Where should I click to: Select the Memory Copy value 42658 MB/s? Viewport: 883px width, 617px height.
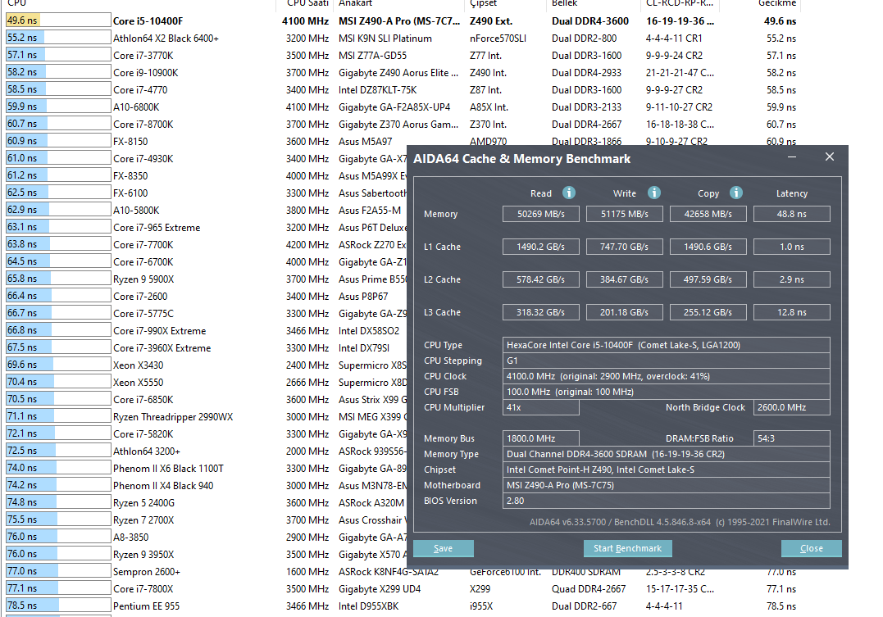pyautogui.click(x=708, y=214)
